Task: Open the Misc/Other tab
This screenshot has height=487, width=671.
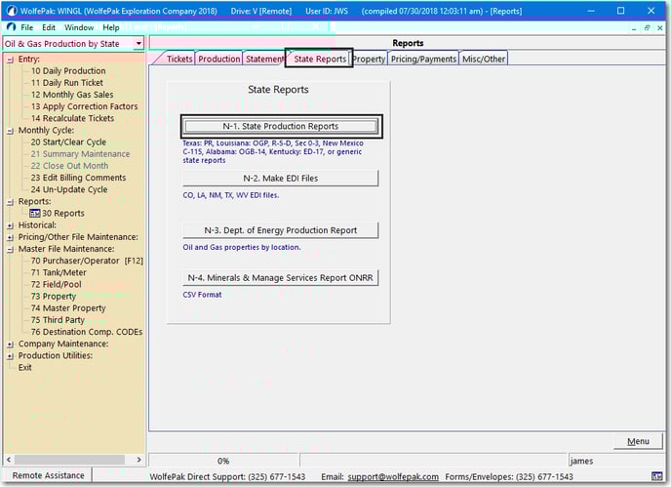Action: (484, 59)
